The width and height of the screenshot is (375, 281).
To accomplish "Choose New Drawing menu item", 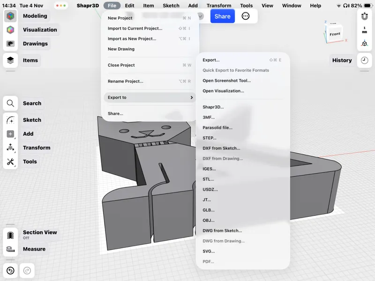I will 150,49.
